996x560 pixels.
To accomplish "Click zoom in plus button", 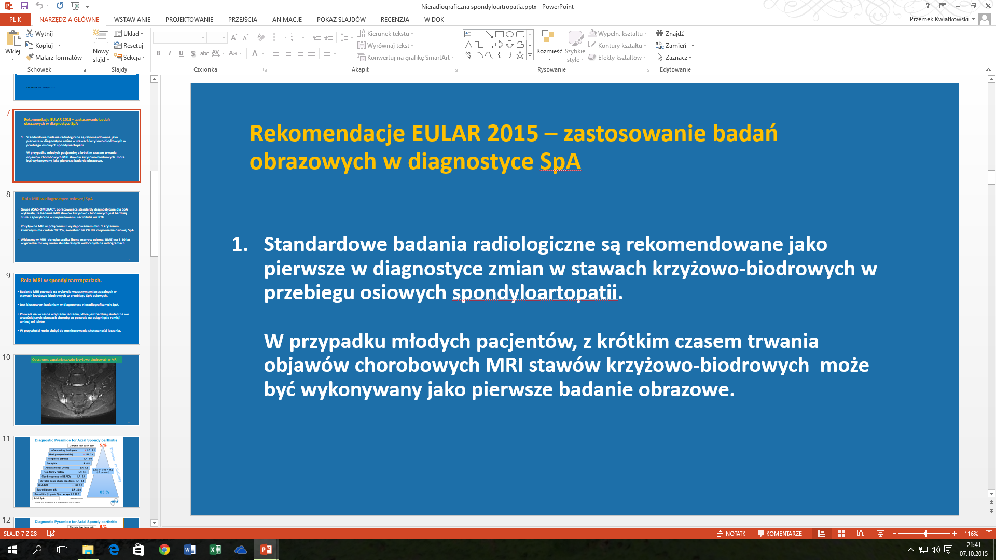I will (954, 534).
